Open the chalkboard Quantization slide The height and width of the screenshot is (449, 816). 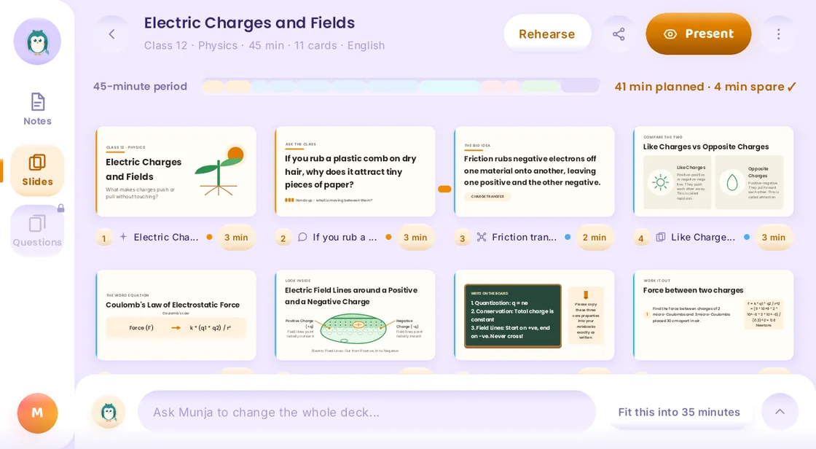point(534,315)
